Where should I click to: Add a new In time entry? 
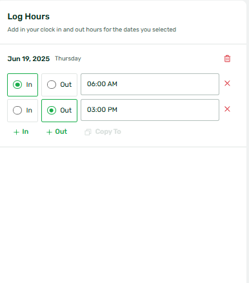click(21, 132)
